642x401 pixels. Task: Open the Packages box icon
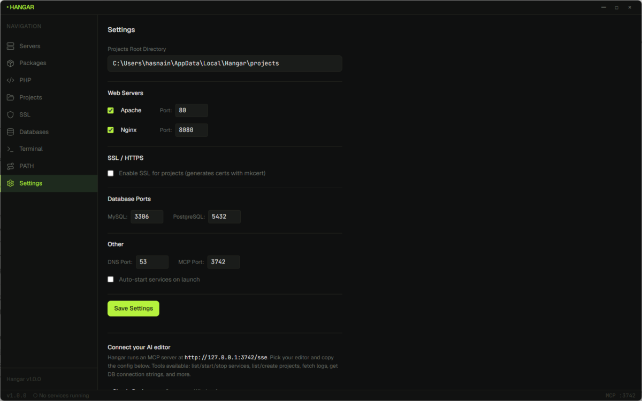10,63
